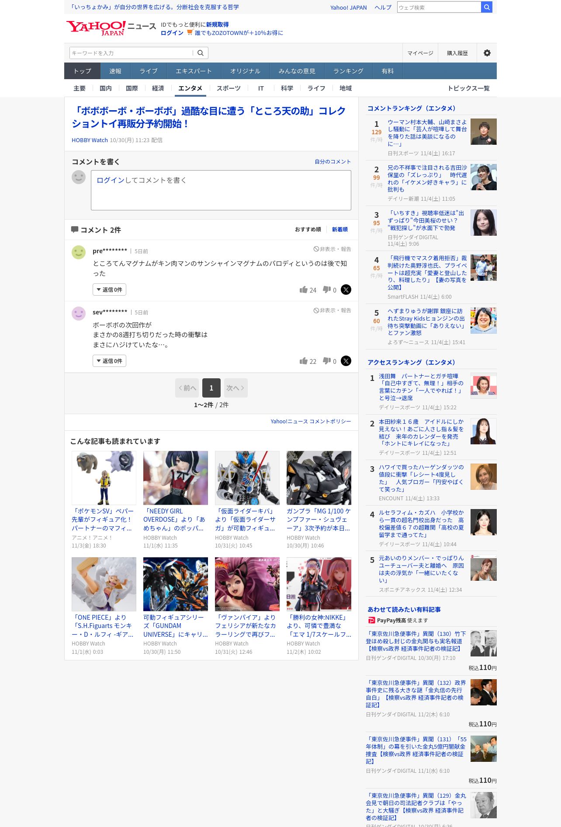Open the 速報 tab
Image resolution: width=561 pixels, height=827 pixels.
(115, 71)
